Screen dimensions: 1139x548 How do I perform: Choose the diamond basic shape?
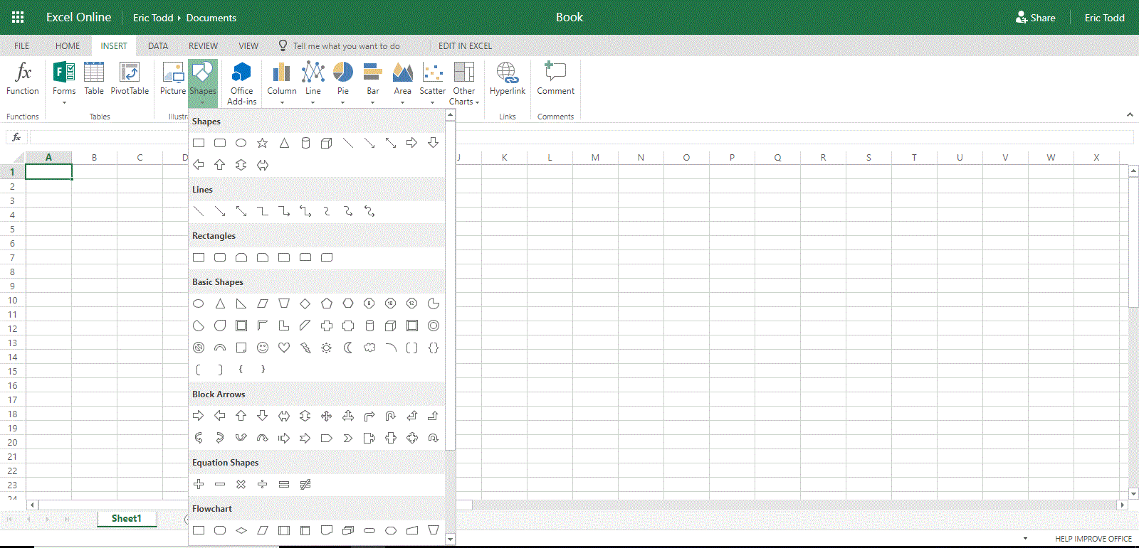pyautogui.click(x=305, y=303)
